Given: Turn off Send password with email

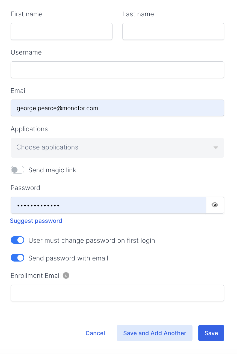Looking at the screenshot, I should tap(17, 258).
